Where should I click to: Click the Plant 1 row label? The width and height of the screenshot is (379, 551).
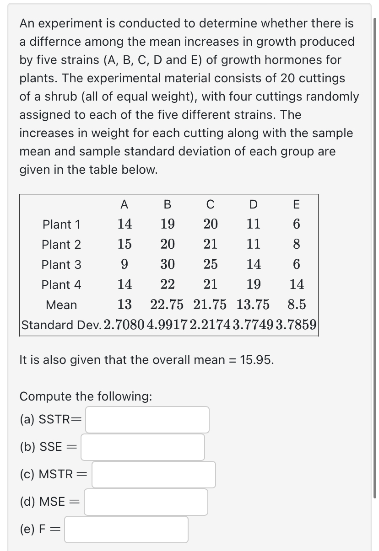pos(61,224)
